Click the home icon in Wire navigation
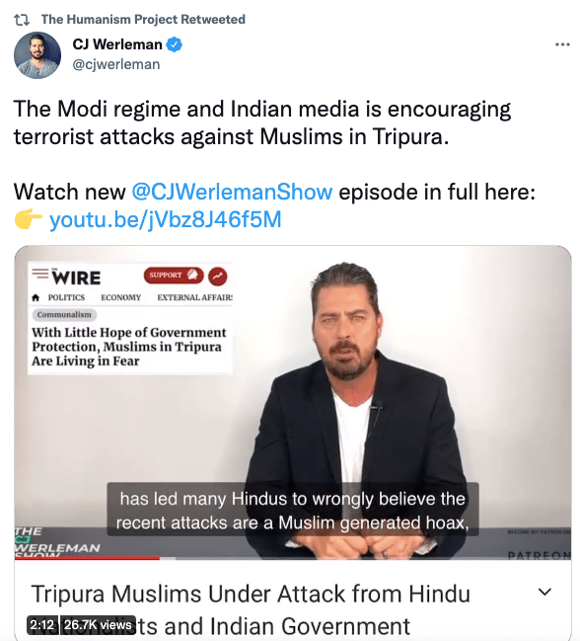The image size is (580, 641). click(x=36, y=297)
